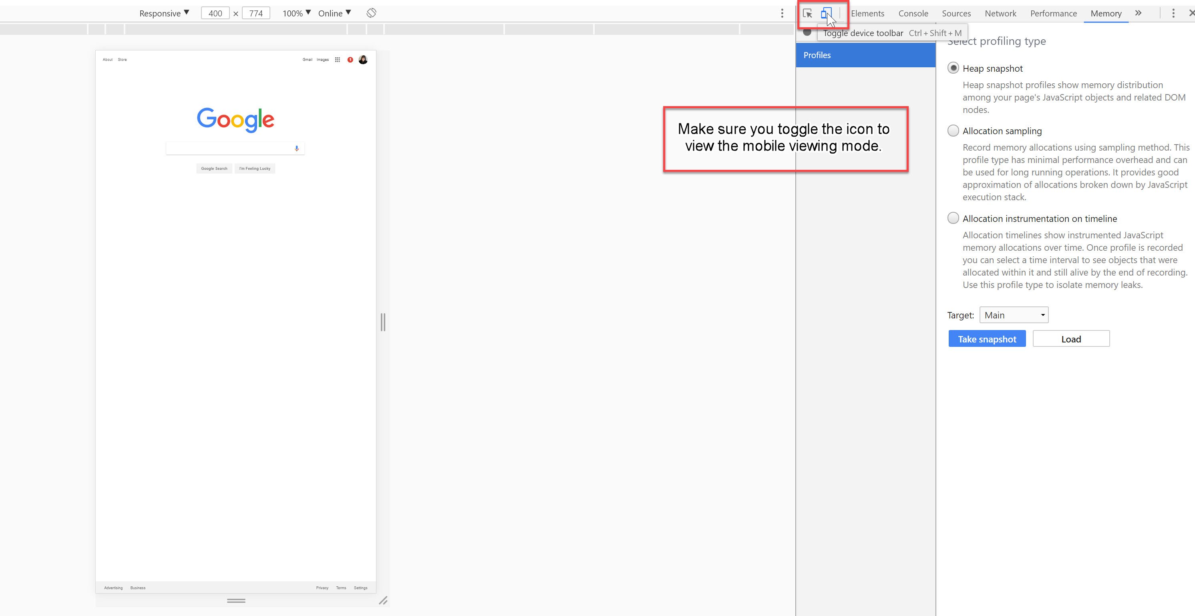
Task: Select the Allocation sampling radio button
Action: 953,131
